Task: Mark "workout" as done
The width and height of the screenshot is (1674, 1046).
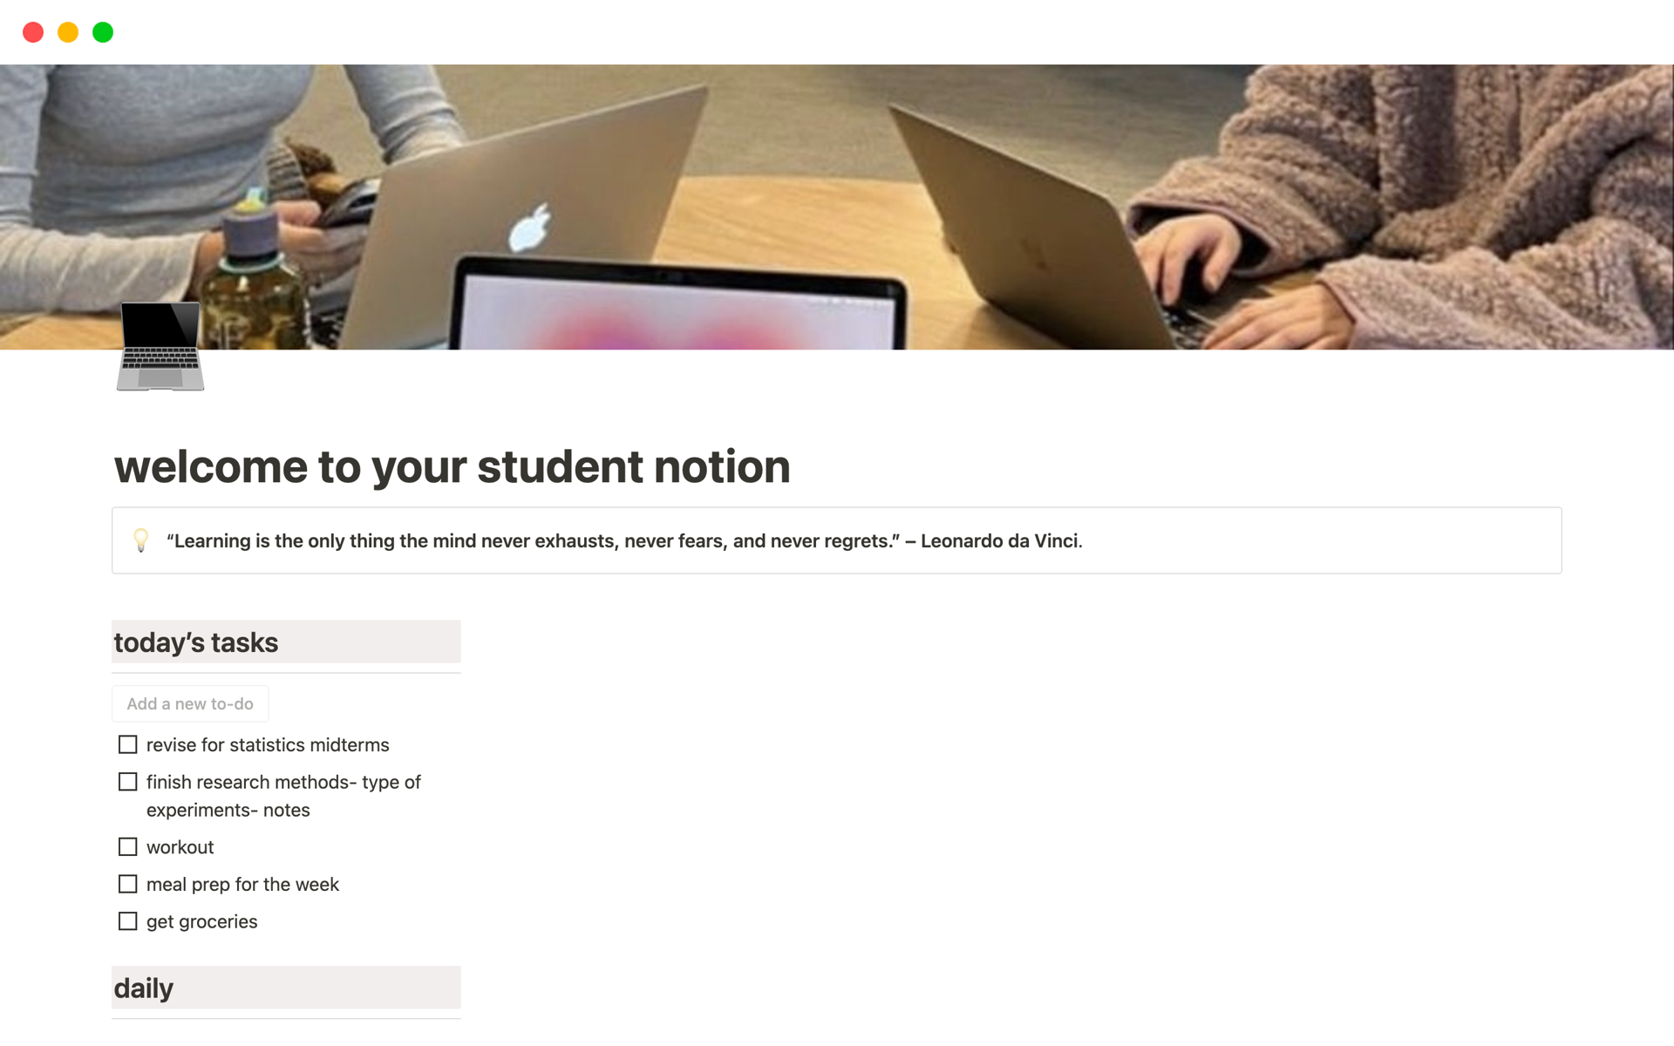Action: coord(128,847)
